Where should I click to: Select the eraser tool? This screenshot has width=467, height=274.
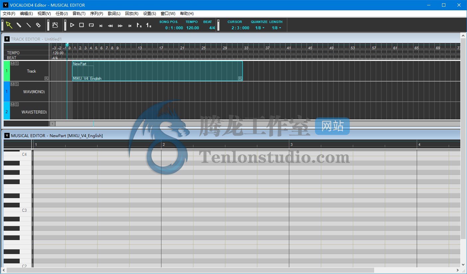click(38, 25)
